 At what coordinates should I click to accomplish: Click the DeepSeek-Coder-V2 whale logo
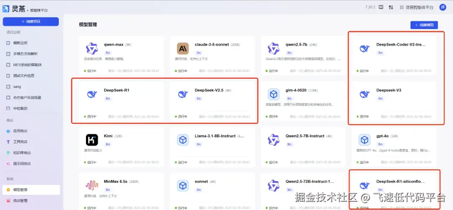pos(364,49)
